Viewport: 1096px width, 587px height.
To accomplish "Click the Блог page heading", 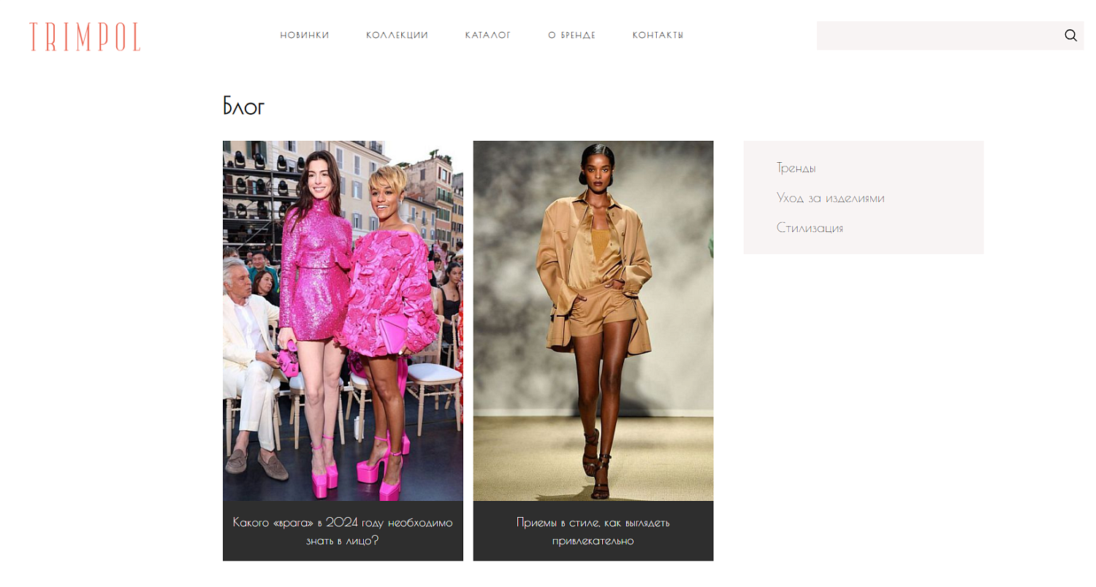I will (x=243, y=107).
